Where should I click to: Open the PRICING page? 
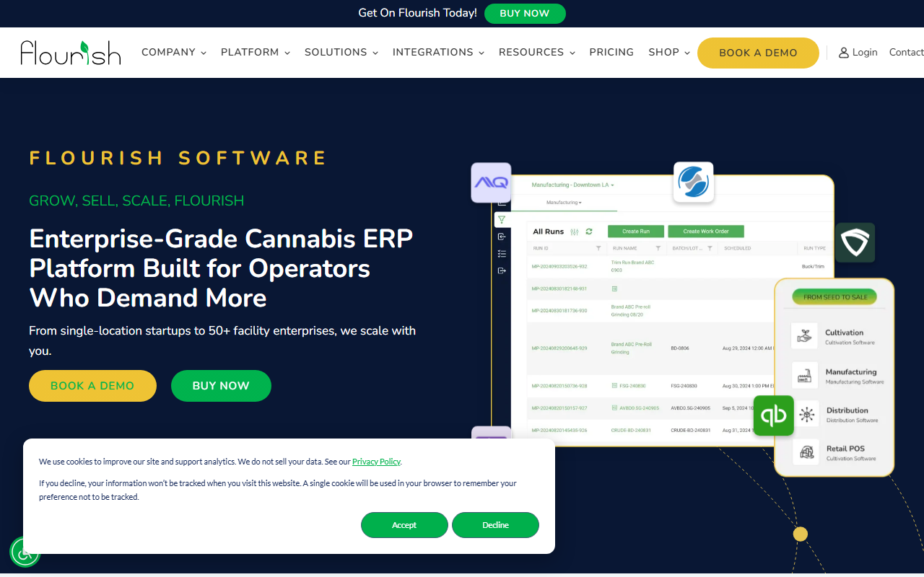click(x=611, y=53)
